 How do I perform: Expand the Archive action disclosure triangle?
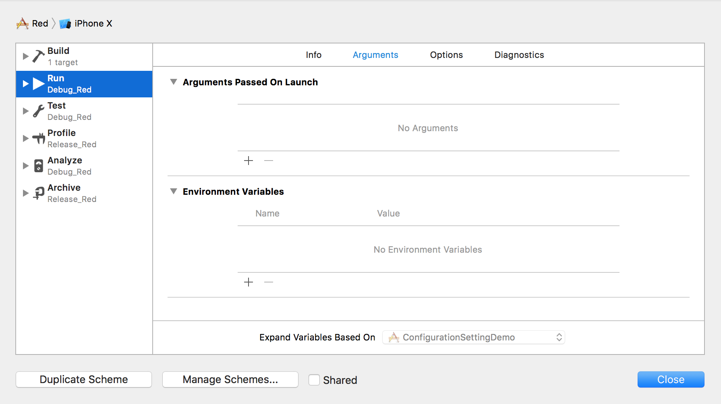pos(25,193)
